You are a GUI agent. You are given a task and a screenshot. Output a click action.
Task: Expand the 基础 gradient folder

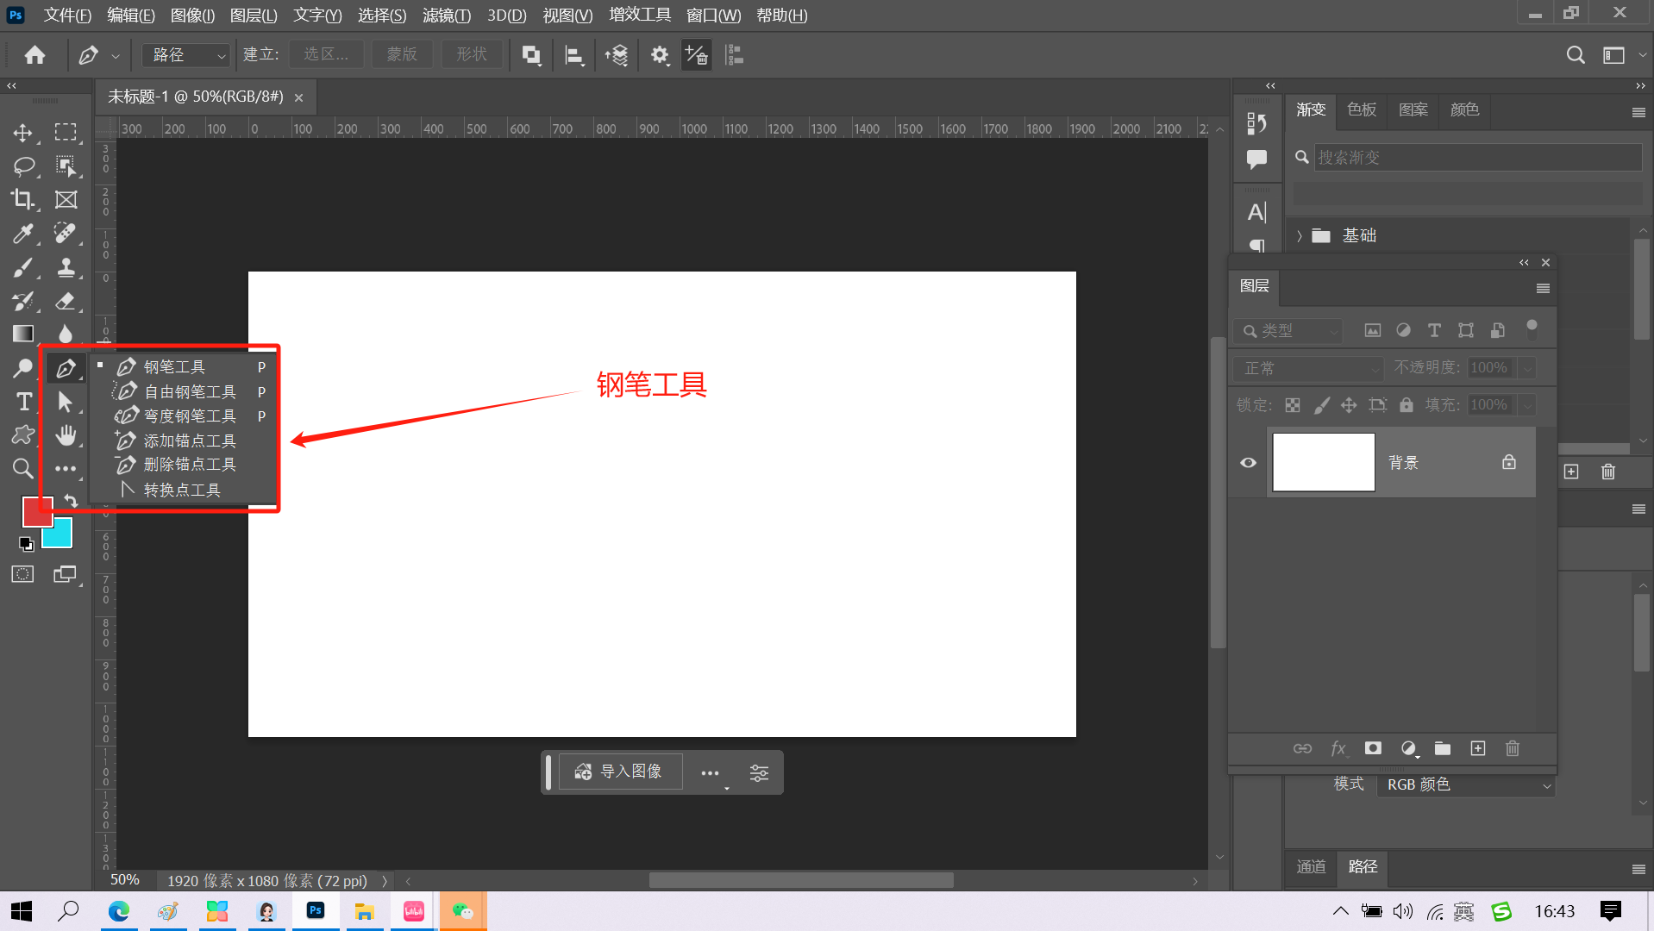pos(1300,236)
